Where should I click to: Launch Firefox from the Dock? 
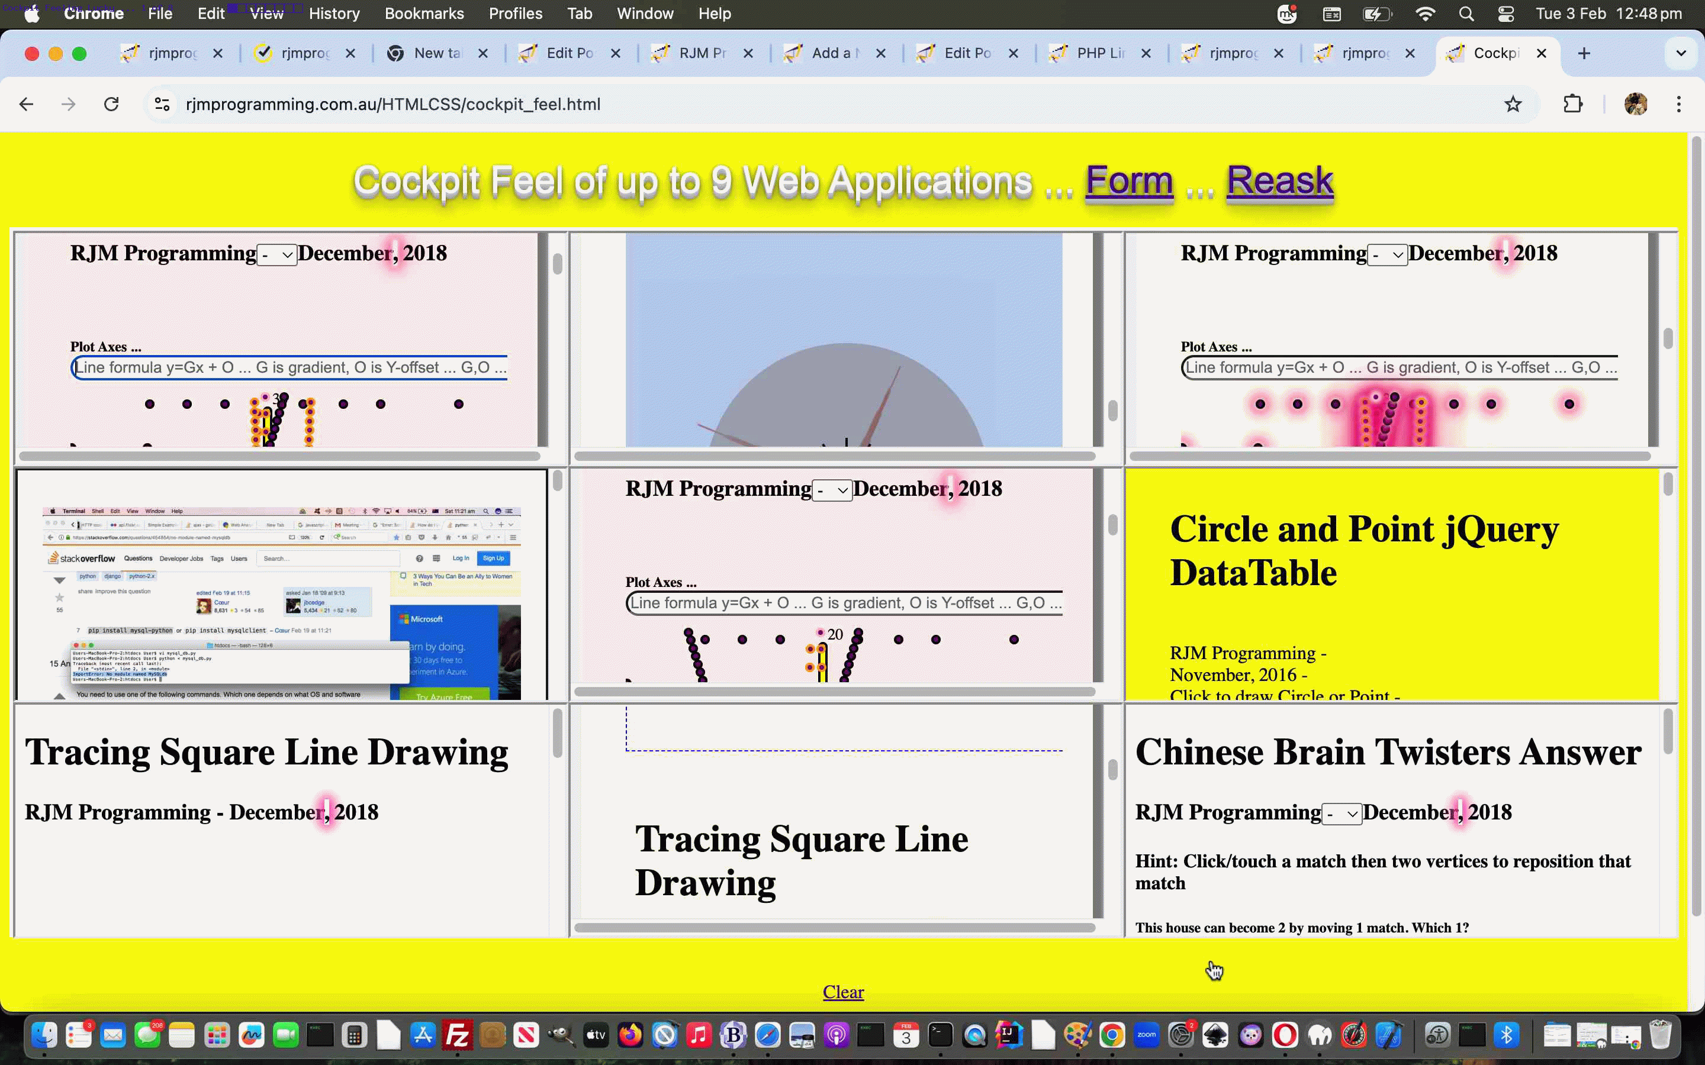click(x=630, y=1035)
